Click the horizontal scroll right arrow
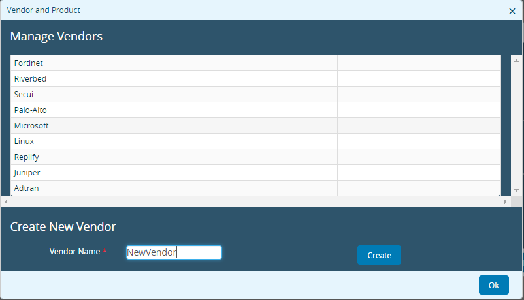Screen dimensions: 524x300 pyautogui.click(x=505, y=202)
